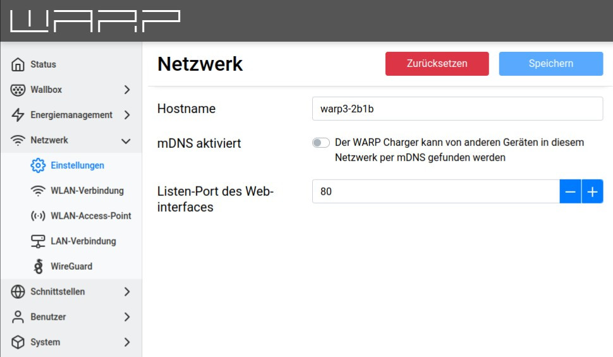Collapse the Netzwerk section chevron
The height and width of the screenshot is (357, 613).
pos(126,141)
